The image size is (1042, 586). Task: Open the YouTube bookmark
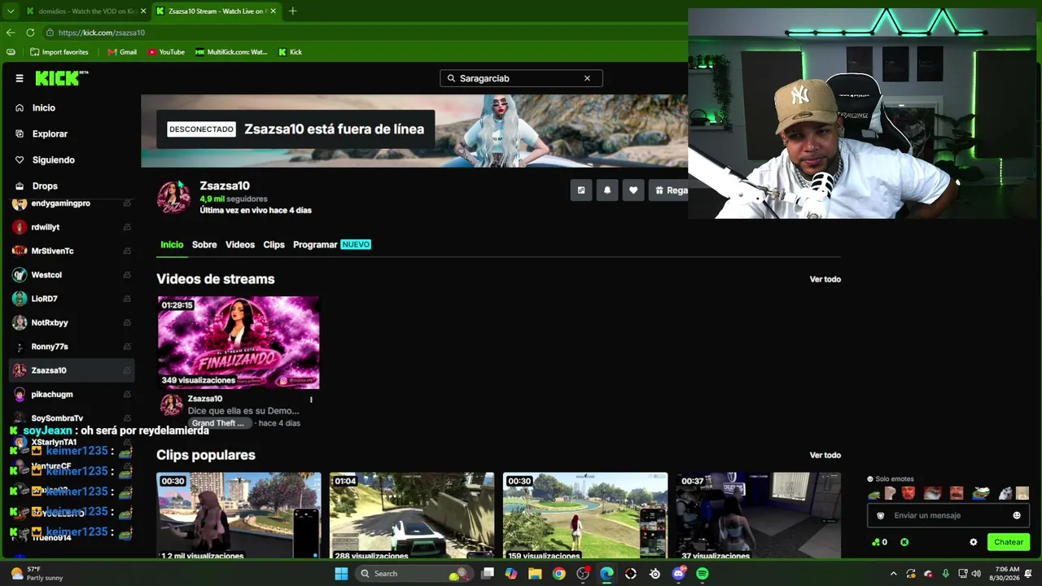(166, 52)
